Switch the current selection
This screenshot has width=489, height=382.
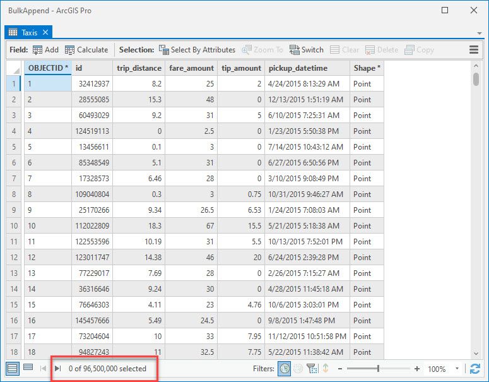pos(306,50)
